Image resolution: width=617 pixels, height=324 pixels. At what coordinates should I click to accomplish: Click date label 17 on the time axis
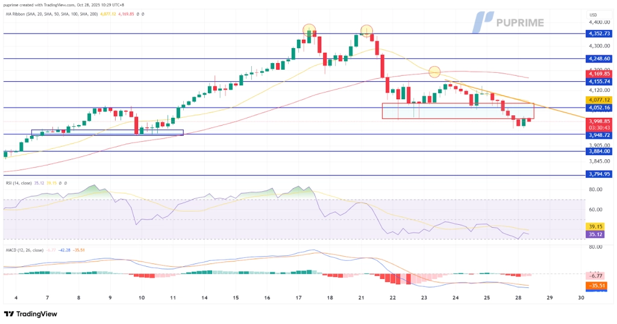pos(299,298)
